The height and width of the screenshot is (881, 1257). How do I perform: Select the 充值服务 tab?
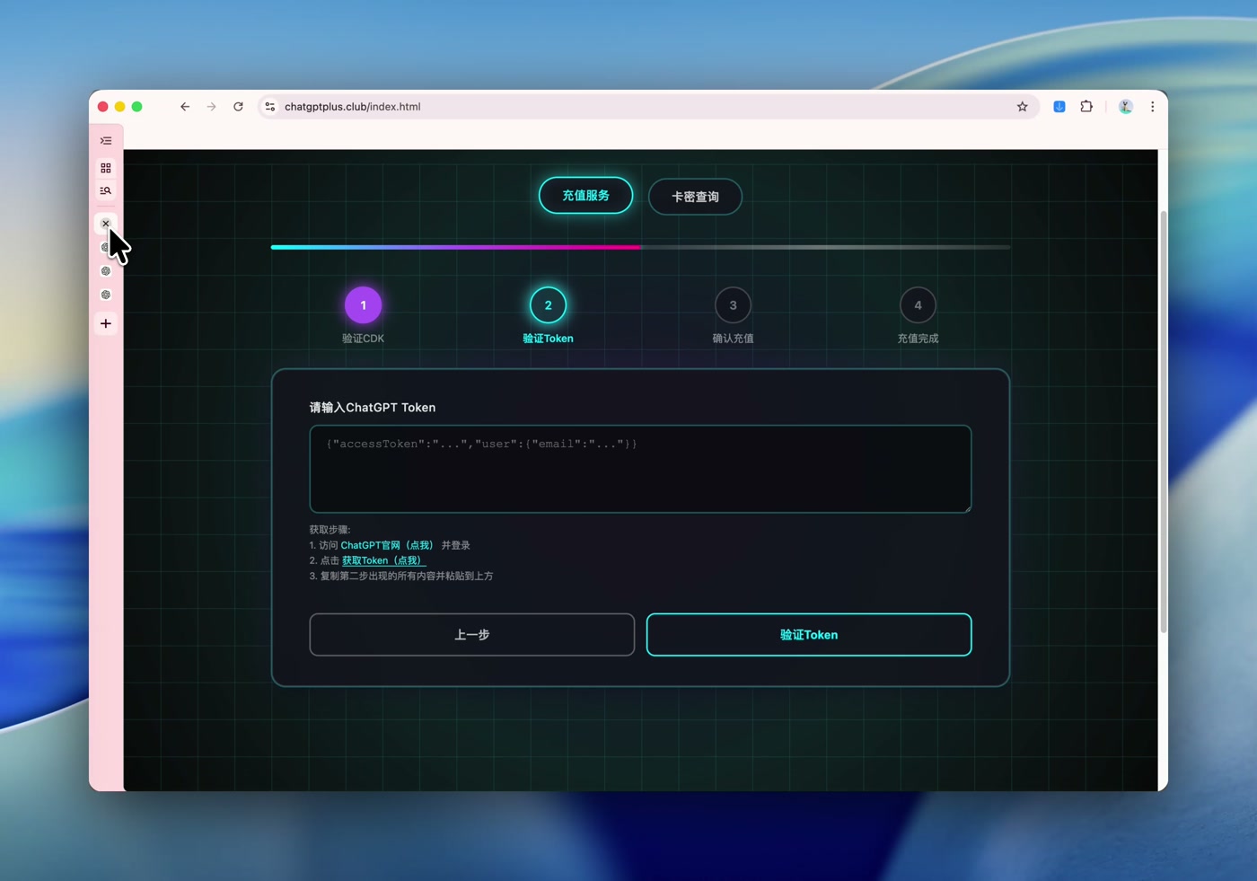pyautogui.click(x=585, y=196)
